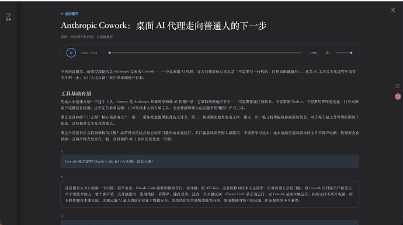Select the question box about Claude Code 区别

[x=210, y=161]
